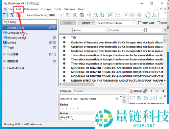Open the Groups menu
Viewport: 169px width, 129px height.
pos(46,9)
